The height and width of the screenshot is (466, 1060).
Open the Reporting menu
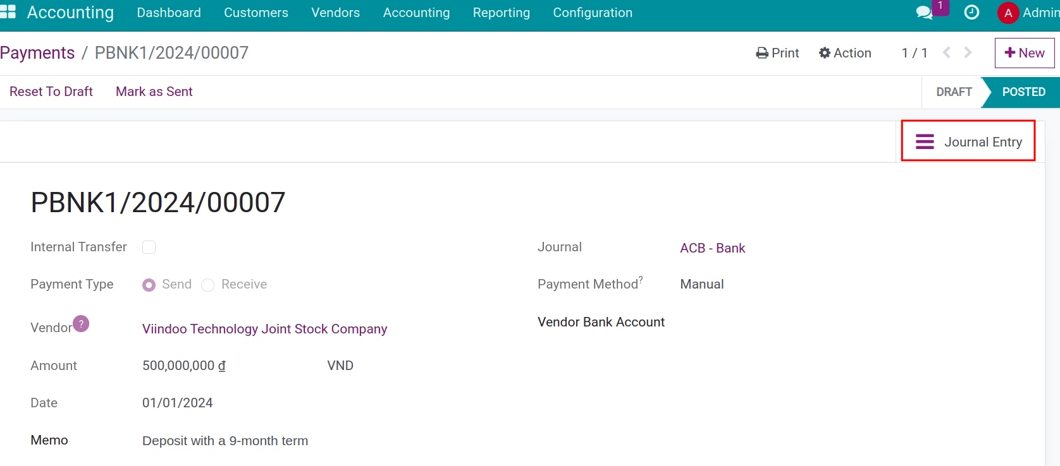point(502,13)
